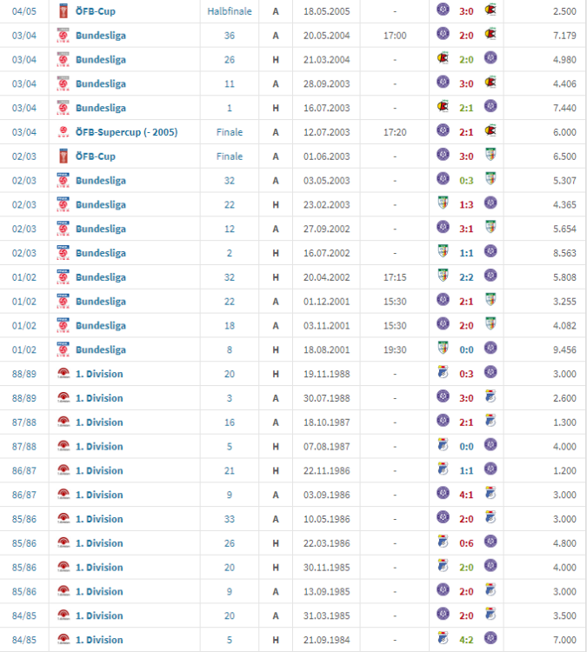Open 1. Division link for the 10.05.1986 match
The width and height of the screenshot is (587, 652).
pos(99,519)
